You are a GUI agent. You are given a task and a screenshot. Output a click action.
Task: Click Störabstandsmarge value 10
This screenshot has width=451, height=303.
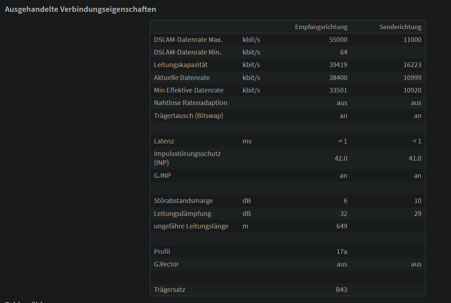tap(418, 201)
